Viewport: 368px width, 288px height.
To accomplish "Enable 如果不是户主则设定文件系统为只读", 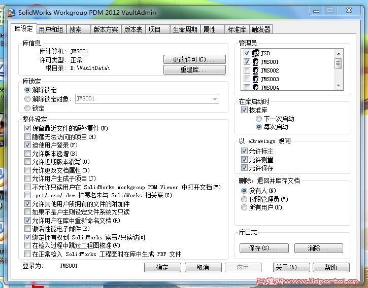I will [27, 212].
